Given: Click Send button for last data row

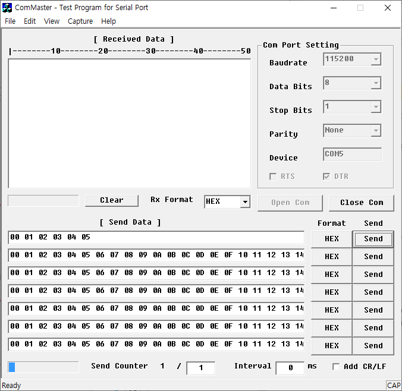Looking at the screenshot, I should (x=373, y=346).
